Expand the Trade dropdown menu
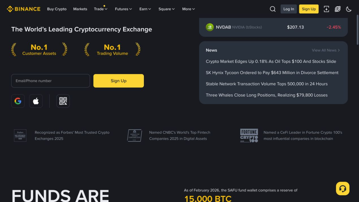This screenshot has height=202, width=359. tap(101, 9)
